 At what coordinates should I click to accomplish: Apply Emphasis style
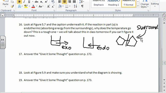point(99,3)
